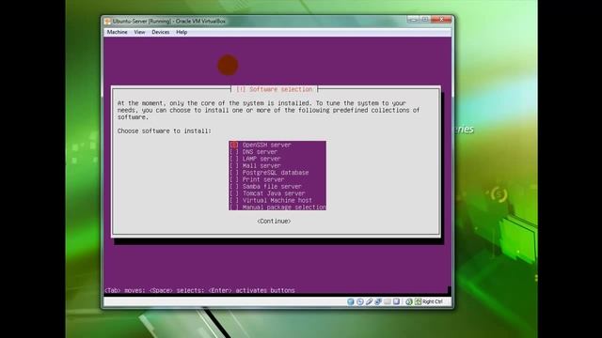Toggle the Virtual Machine host checkbox

coord(234,200)
